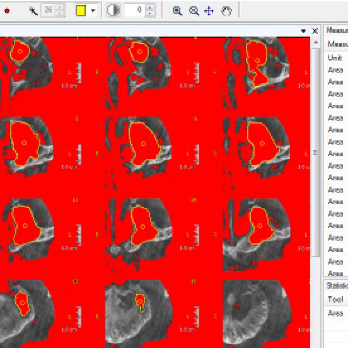Screen dimensions: 348x348
Task: Select the Area row under Tool in statistics
Action: [336, 313]
